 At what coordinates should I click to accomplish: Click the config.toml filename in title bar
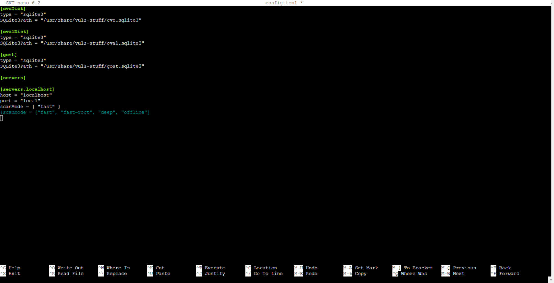coord(281,3)
